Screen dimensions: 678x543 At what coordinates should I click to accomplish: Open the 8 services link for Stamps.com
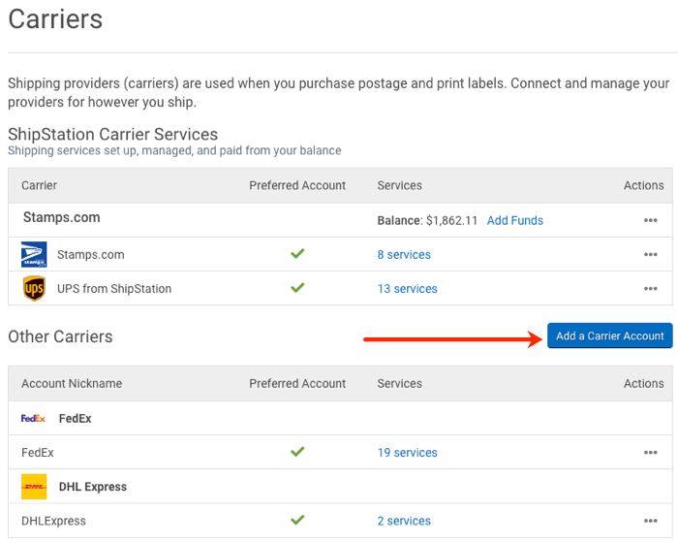[404, 255]
